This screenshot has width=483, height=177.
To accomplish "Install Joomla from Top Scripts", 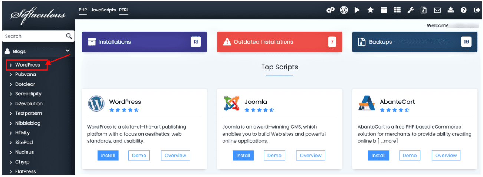I will (243, 156).
